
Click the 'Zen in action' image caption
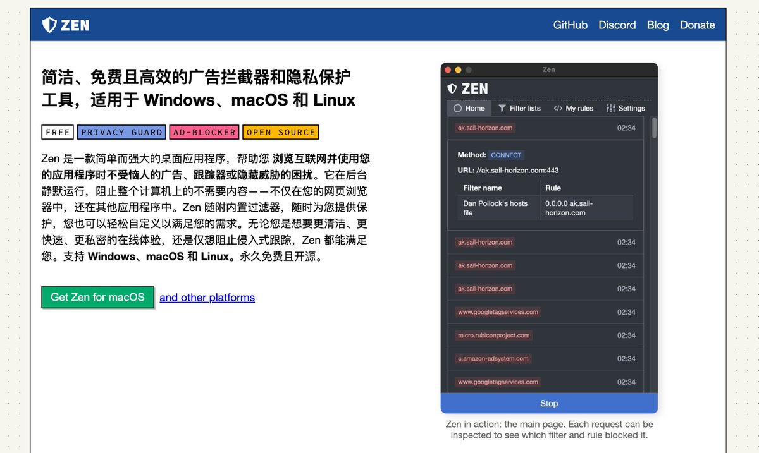[x=549, y=430]
